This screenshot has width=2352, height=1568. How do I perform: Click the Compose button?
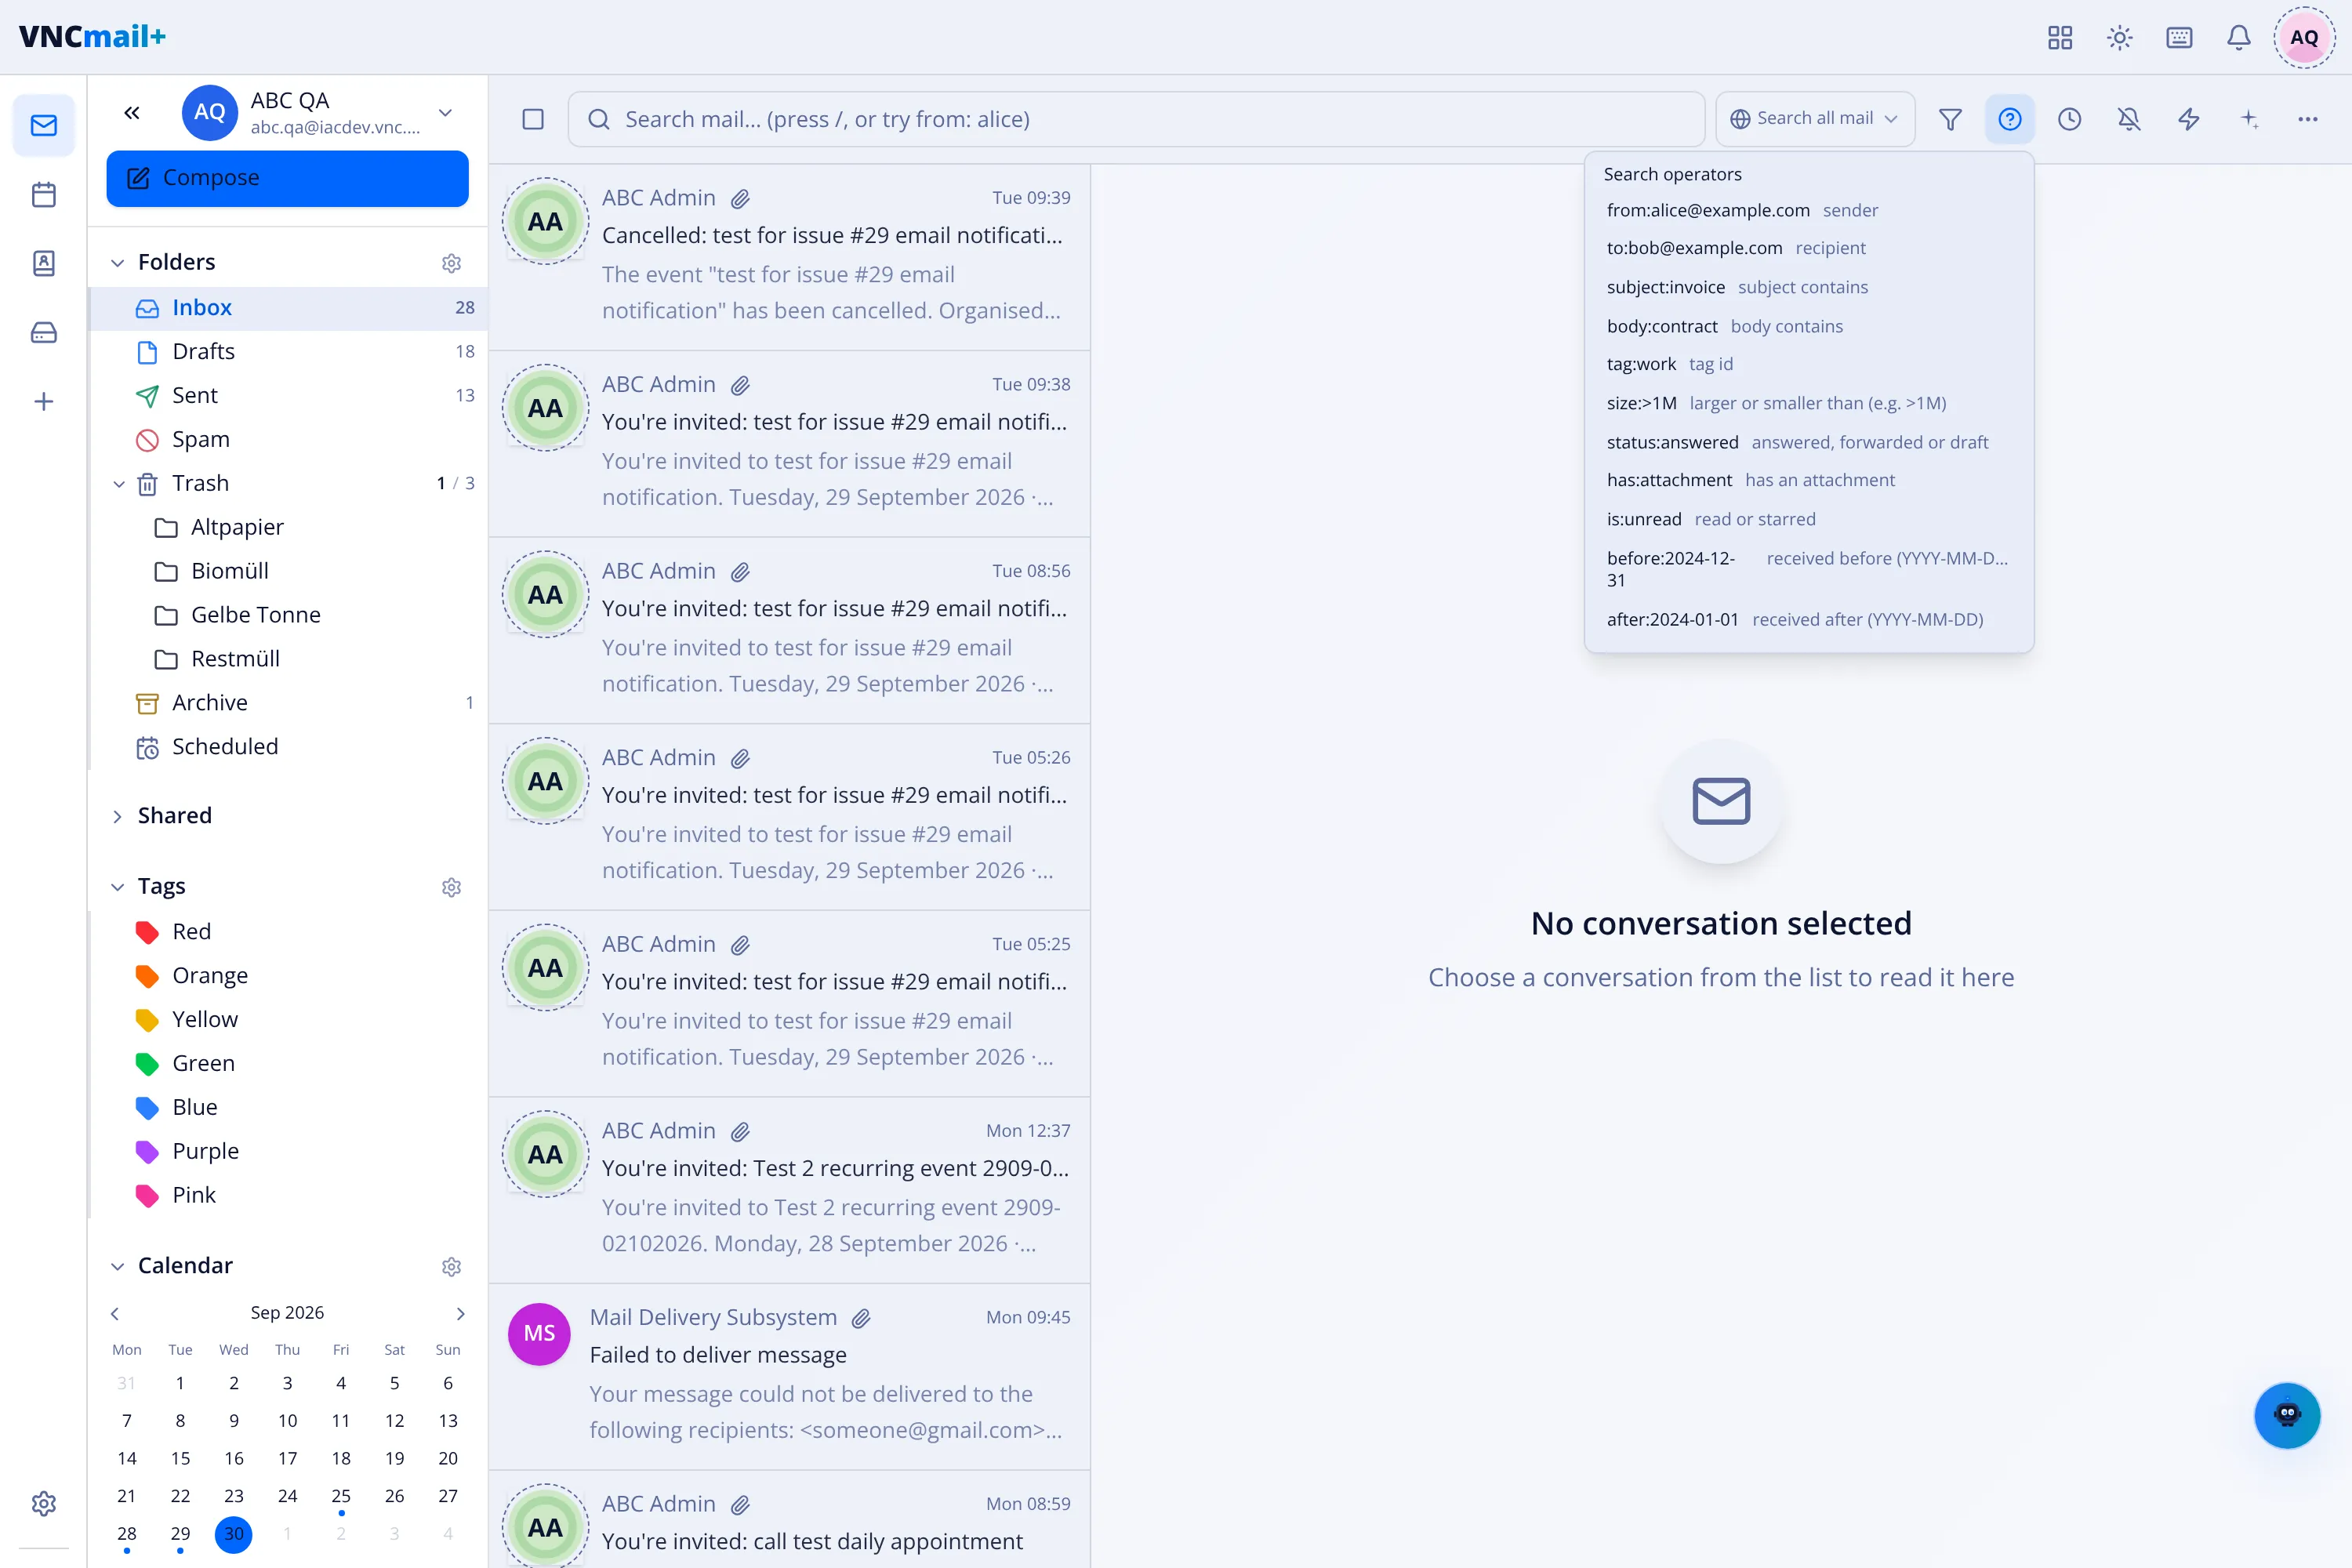(287, 178)
